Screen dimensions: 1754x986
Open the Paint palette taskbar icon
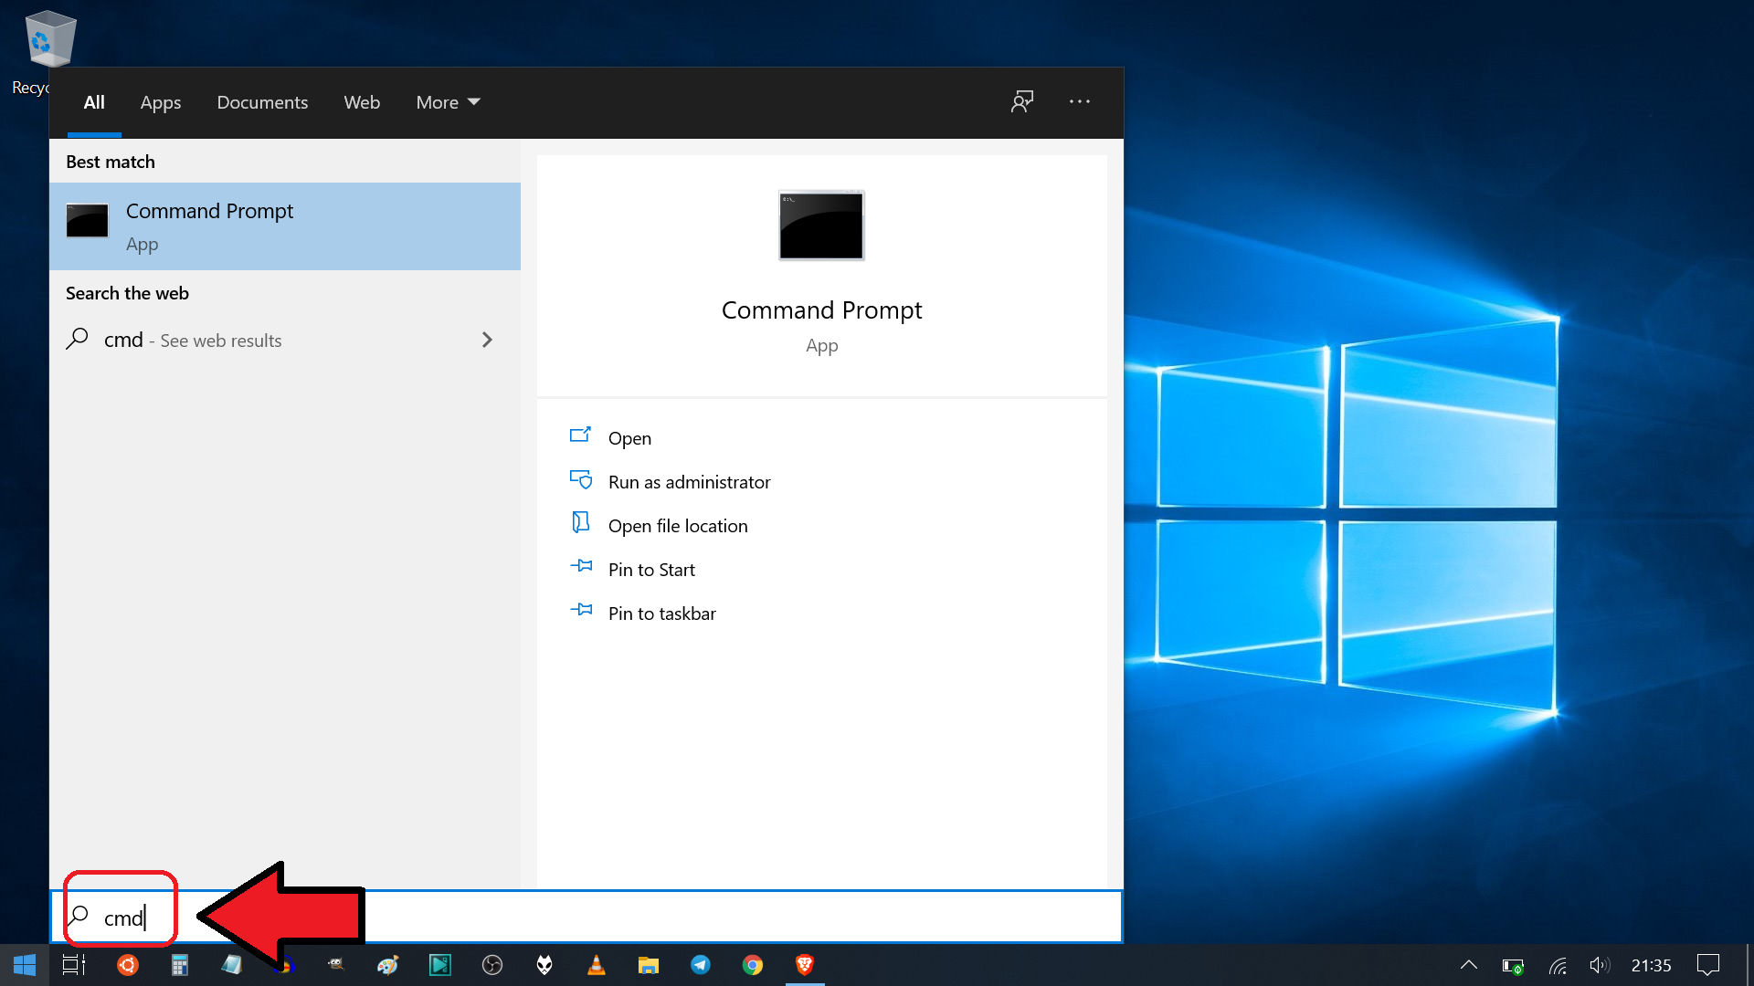tap(388, 965)
